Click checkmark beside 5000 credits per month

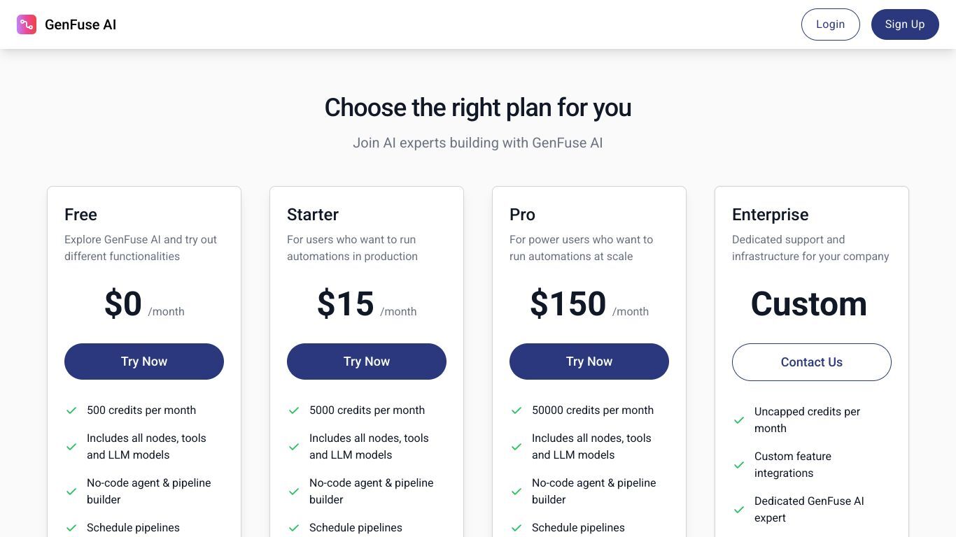pos(294,410)
